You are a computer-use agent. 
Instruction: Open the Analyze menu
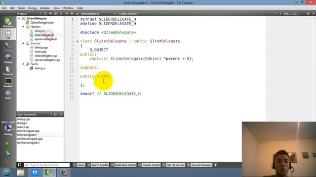coord(45,8)
